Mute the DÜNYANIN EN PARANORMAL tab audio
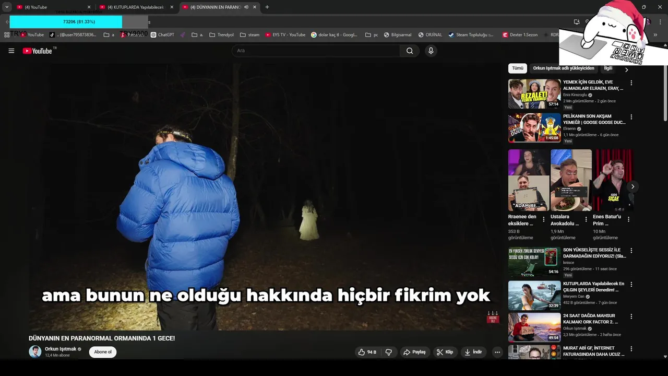This screenshot has width=668, height=376. pyautogui.click(x=246, y=7)
